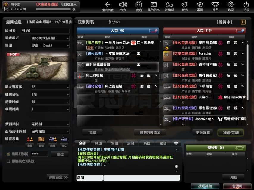Swap teams with blue 人类 (5) arrow icon

pos(153,31)
